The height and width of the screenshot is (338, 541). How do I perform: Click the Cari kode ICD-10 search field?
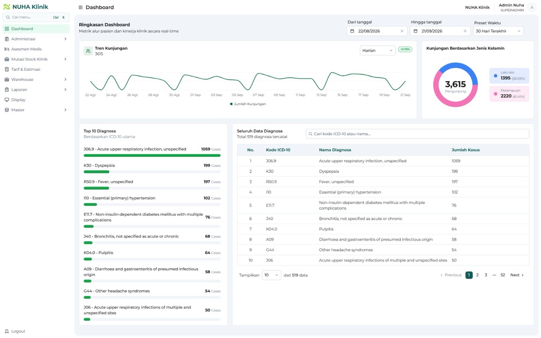[x=417, y=134]
